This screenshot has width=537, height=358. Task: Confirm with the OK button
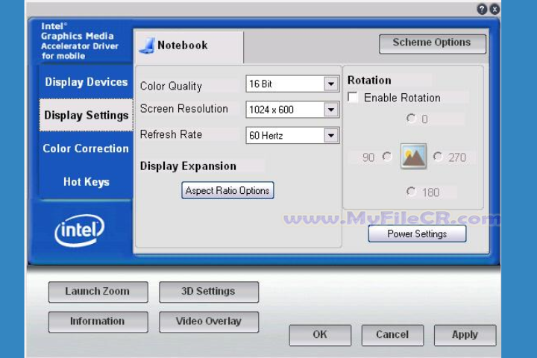(x=320, y=335)
